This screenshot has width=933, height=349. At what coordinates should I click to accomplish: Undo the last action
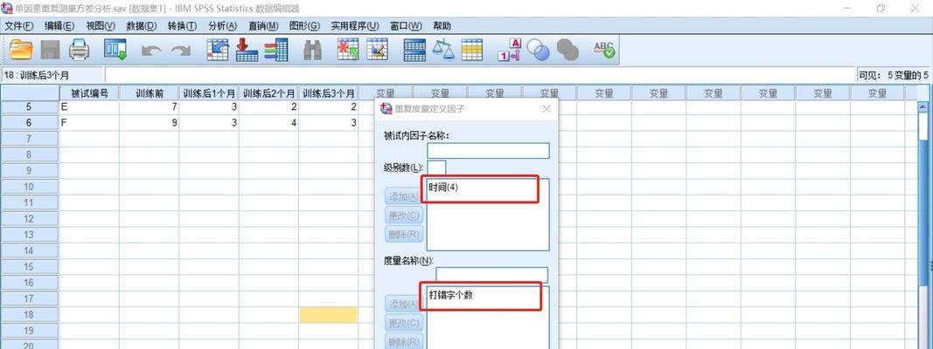[x=151, y=51]
